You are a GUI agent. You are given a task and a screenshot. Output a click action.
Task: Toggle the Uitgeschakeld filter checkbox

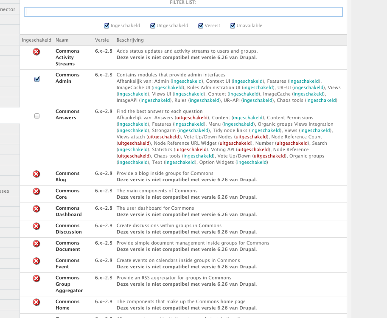[x=153, y=25]
